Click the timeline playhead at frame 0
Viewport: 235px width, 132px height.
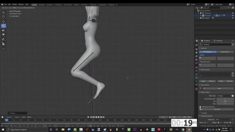point(7,120)
